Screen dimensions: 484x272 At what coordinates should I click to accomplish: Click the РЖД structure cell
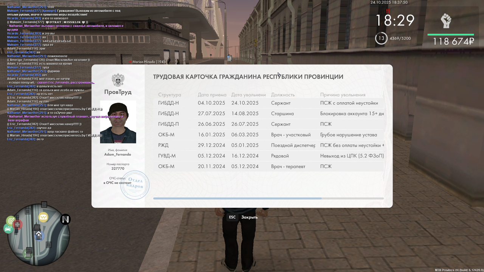(163, 145)
